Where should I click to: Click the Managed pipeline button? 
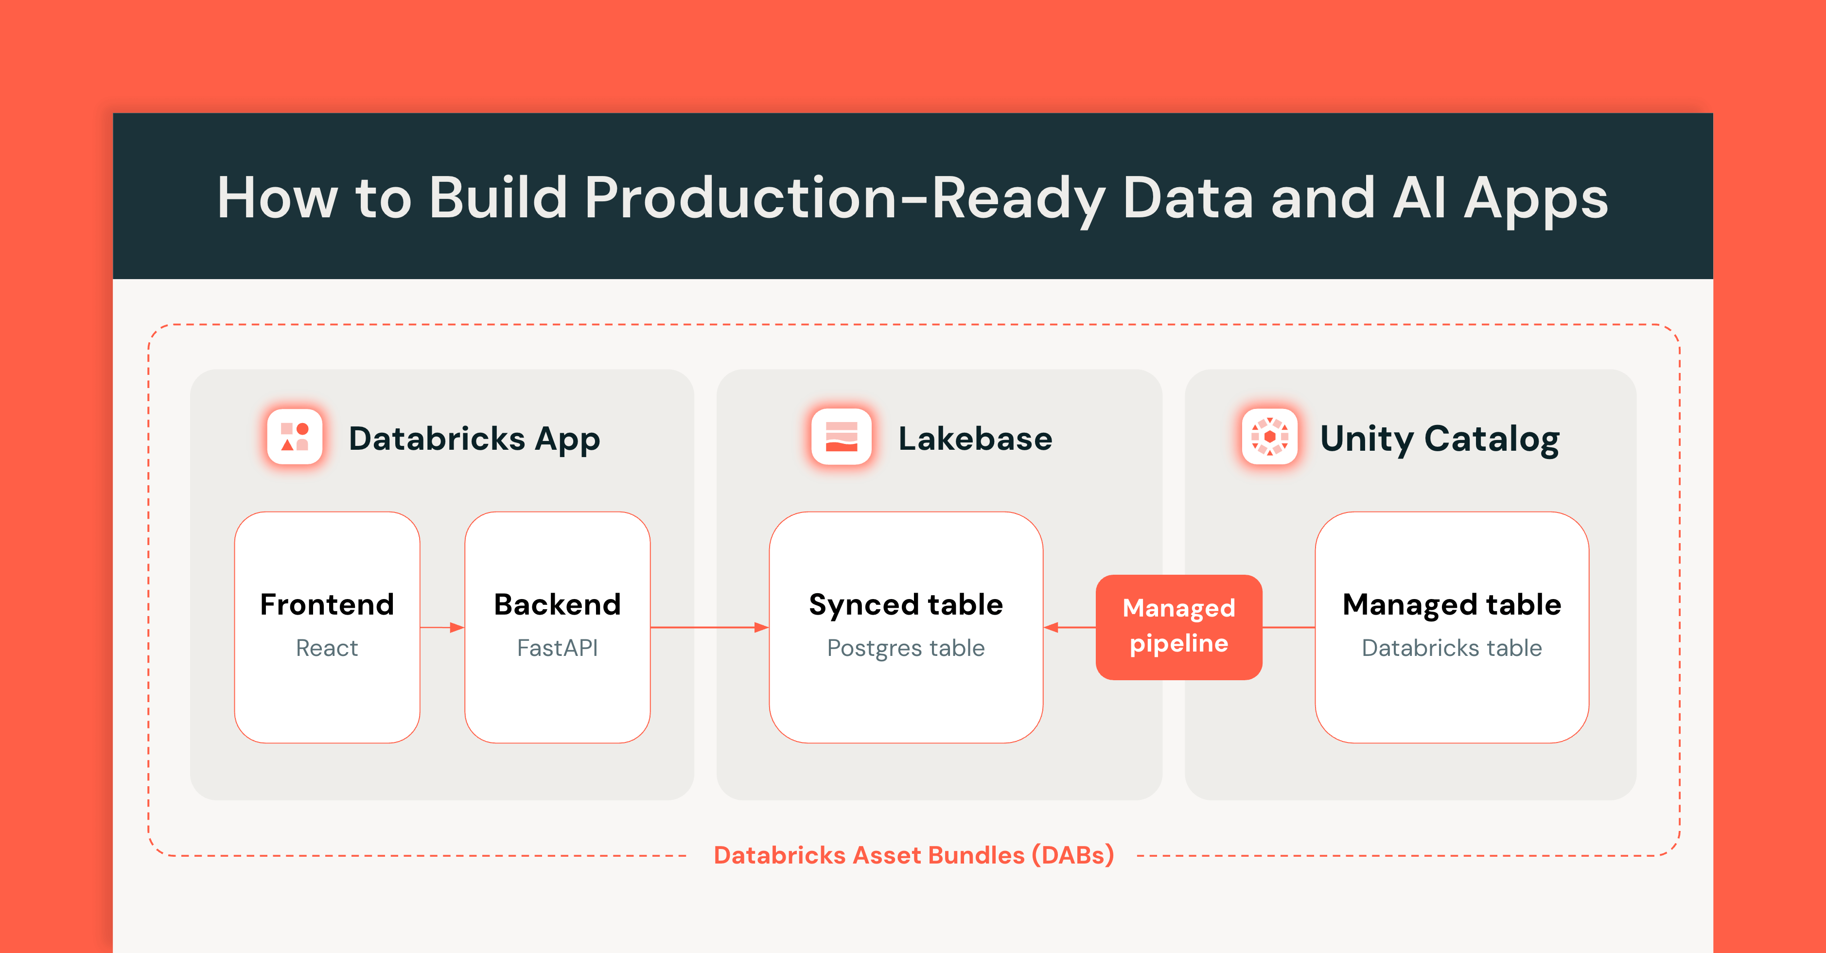[x=1179, y=628]
